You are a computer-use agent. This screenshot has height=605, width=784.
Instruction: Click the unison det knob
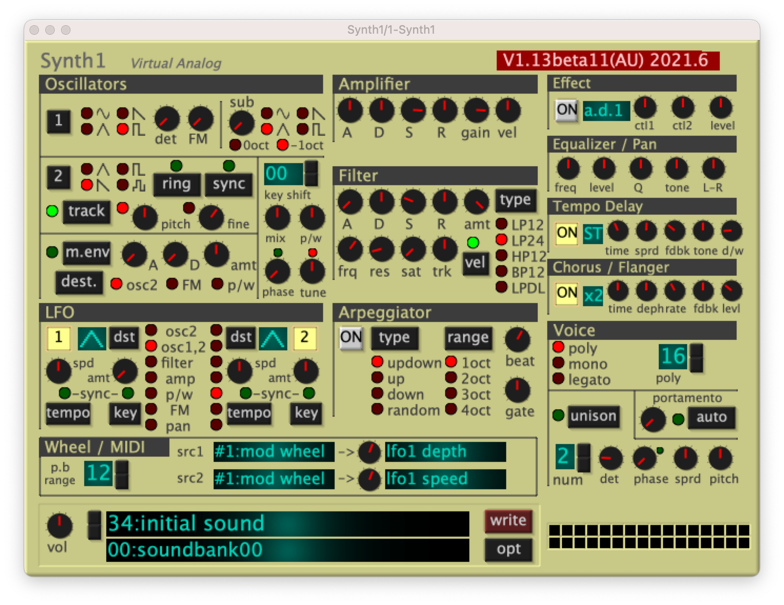pyautogui.click(x=611, y=458)
